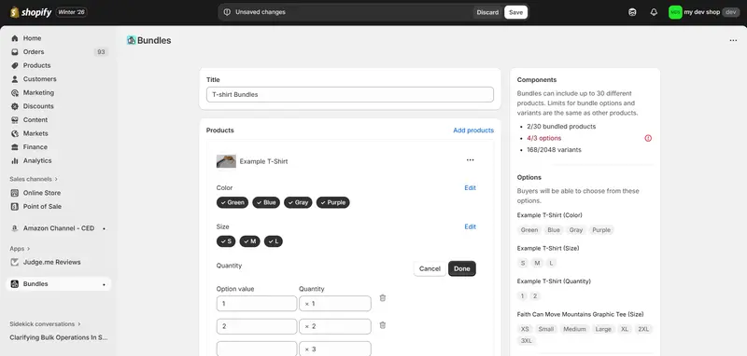This screenshot has width=747, height=356.
Task: Click the Winter '26 badge
Action: pos(72,12)
